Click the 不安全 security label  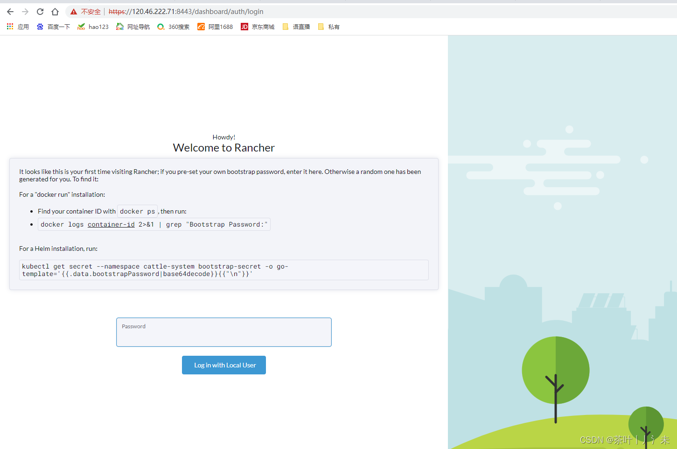[91, 12]
